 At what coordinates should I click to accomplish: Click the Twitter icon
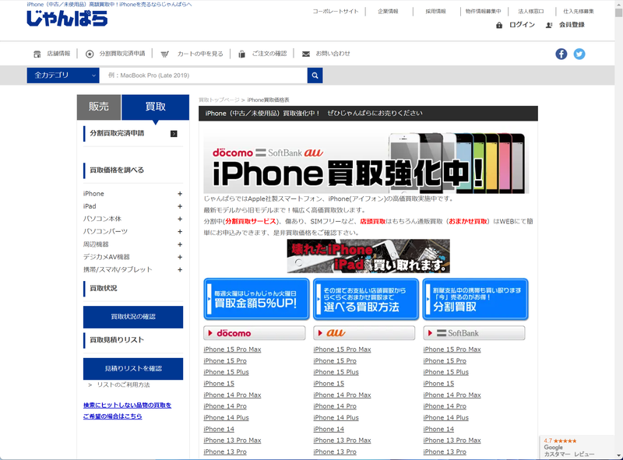tap(579, 54)
